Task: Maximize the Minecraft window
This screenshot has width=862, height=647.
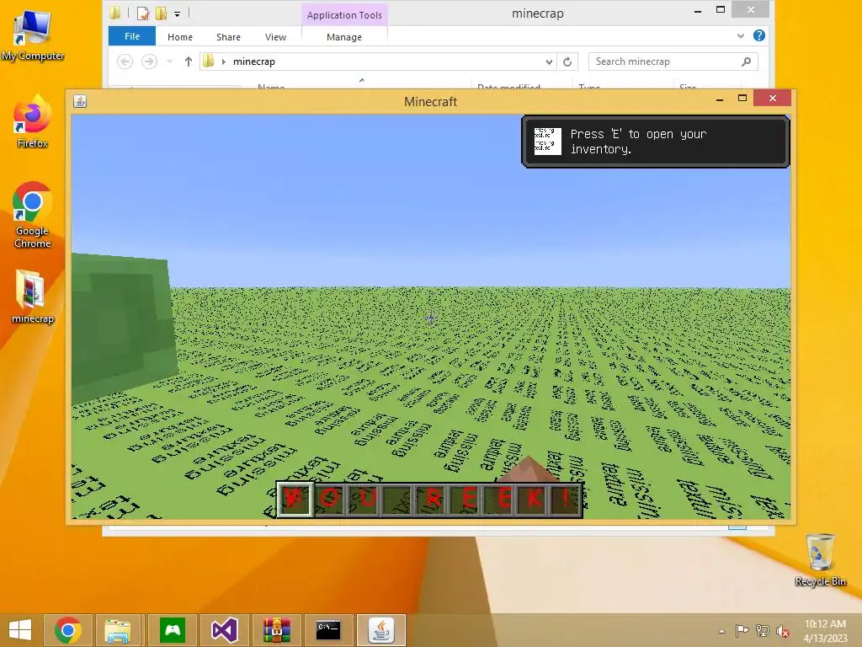Action: 742,99
